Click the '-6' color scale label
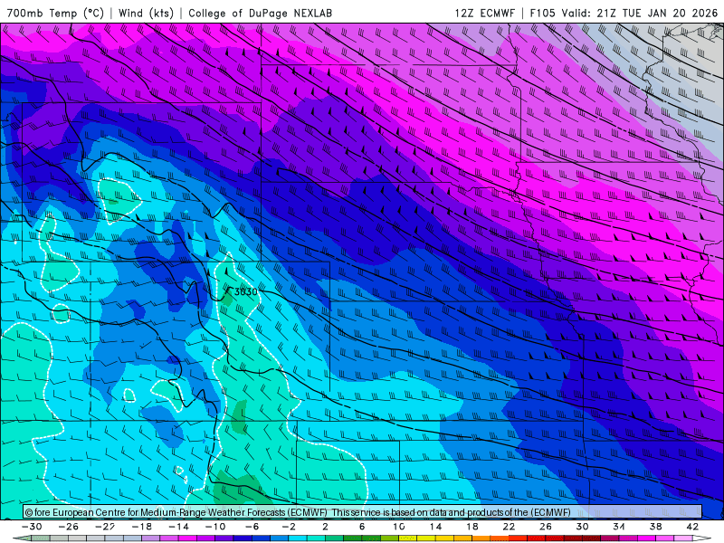Image resolution: width=724 pixels, height=543 pixels. 252,527
